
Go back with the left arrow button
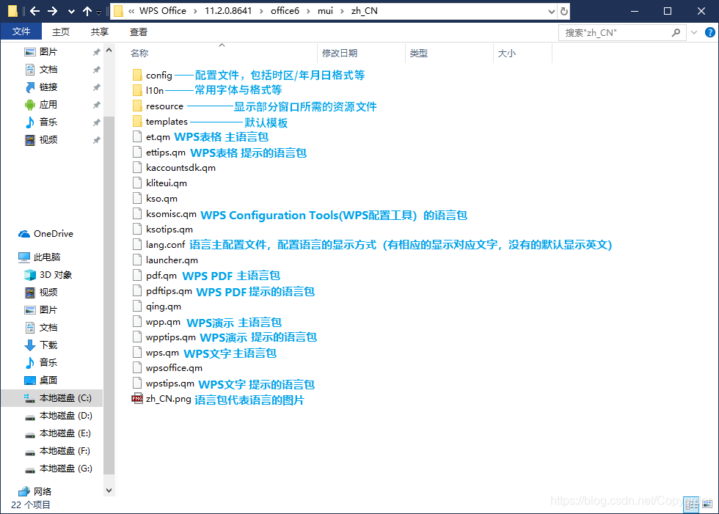coord(35,11)
